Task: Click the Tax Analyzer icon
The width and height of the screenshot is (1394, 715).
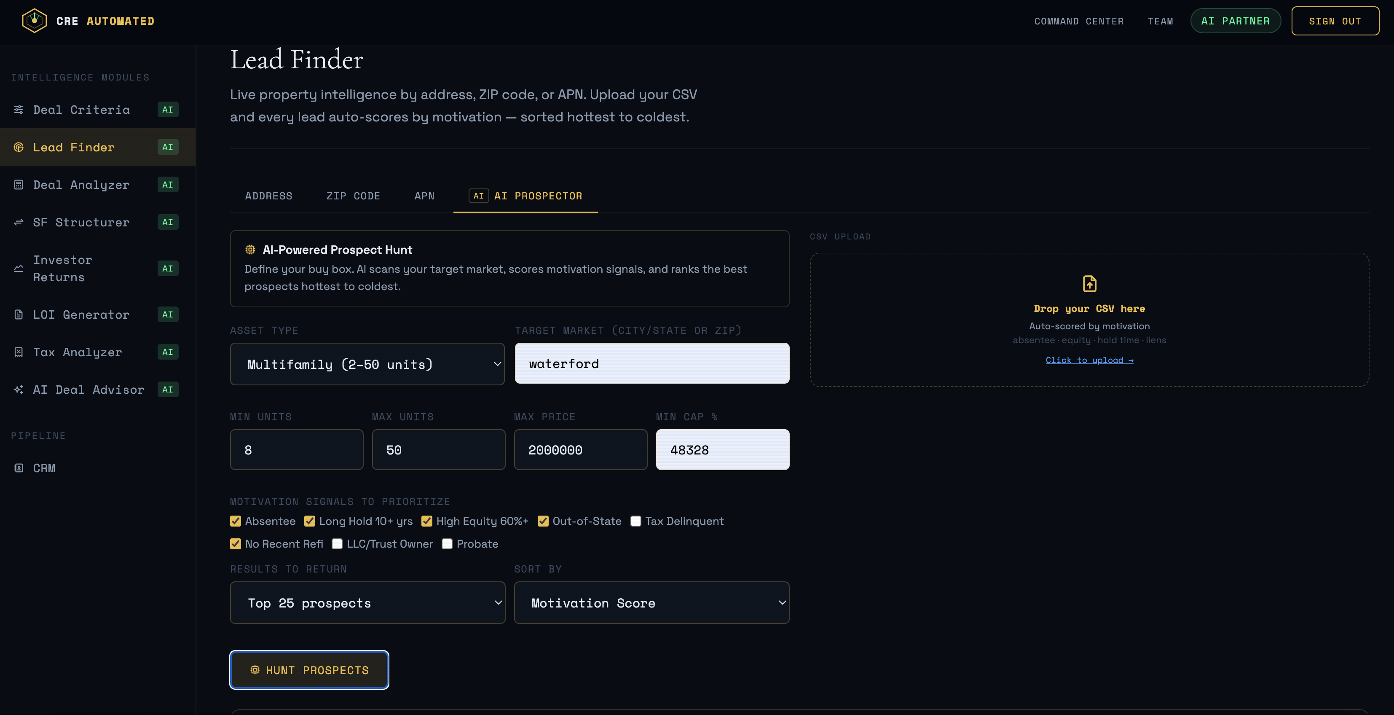Action: pos(19,352)
